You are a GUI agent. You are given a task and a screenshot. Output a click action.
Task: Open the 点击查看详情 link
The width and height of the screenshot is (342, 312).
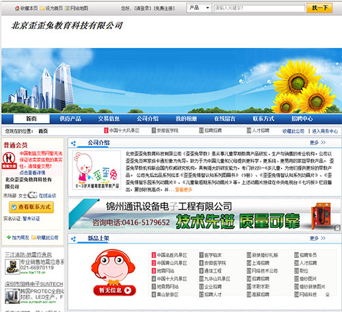[32, 172]
